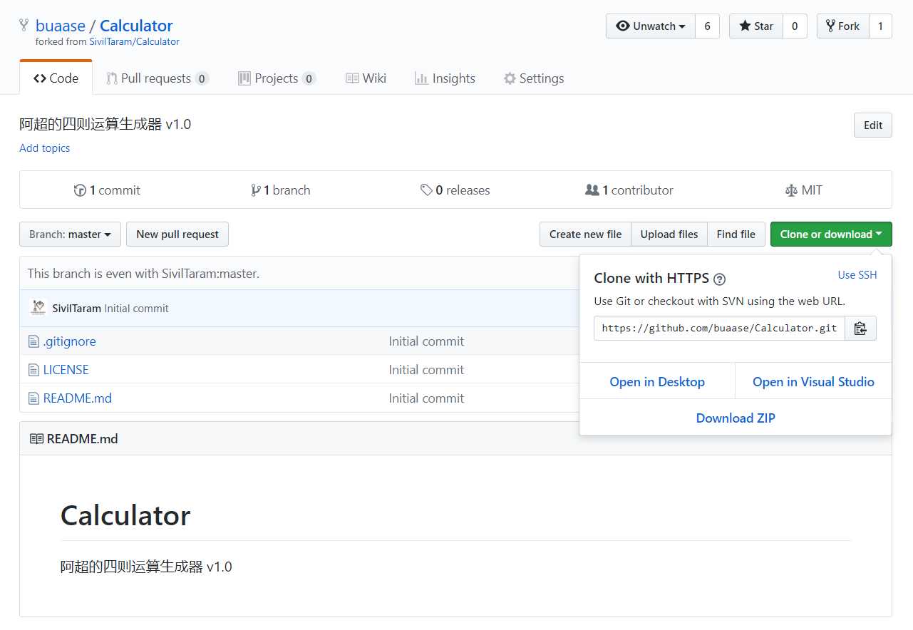Click Initial commit message in .gitignore row
Image resolution: width=913 pixels, height=630 pixels.
point(426,341)
